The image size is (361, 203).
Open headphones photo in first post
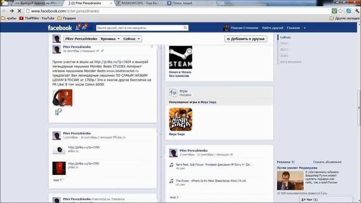(62, 98)
